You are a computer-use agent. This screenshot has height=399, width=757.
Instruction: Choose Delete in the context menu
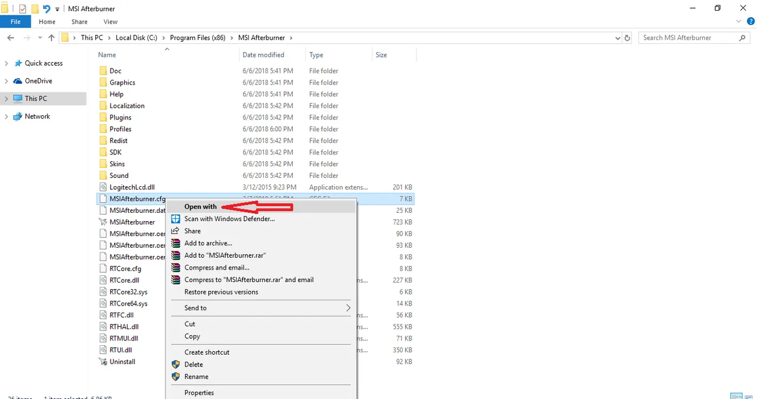(x=261, y=365)
